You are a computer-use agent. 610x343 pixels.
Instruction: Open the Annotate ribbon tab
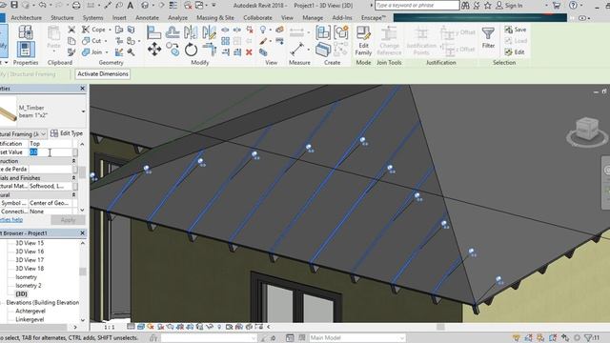click(x=147, y=18)
